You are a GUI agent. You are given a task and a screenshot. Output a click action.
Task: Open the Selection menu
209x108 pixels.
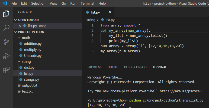(x=38, y=3)
